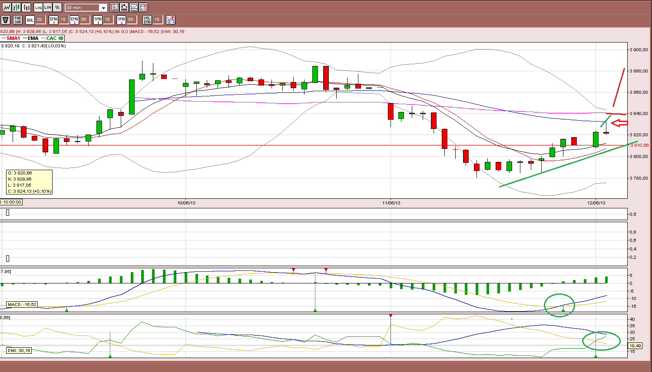Image resolution: width=652 pixels, height=372 pixels.
Task: Edit the EMA 1 period field
Action: pos(63,20)
